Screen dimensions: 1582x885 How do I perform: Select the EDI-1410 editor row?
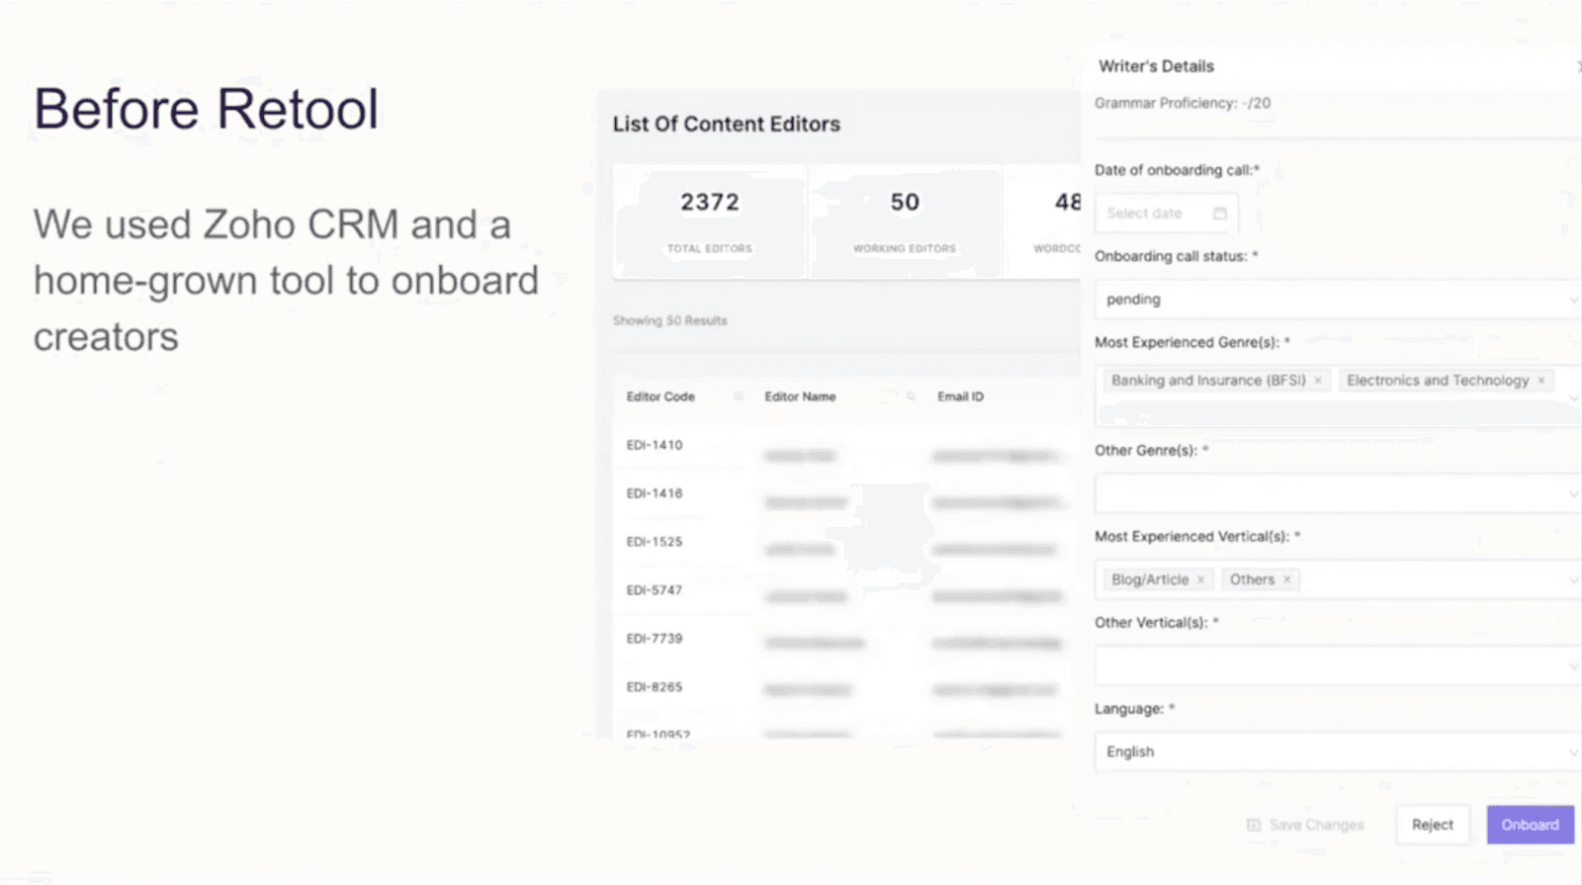(655, 445)
